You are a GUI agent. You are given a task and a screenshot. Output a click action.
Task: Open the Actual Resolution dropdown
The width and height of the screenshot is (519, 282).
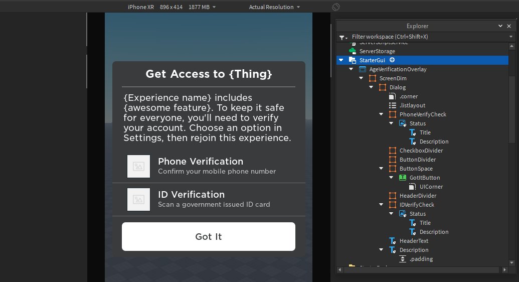pyautogui.click(x=298, y=7)
